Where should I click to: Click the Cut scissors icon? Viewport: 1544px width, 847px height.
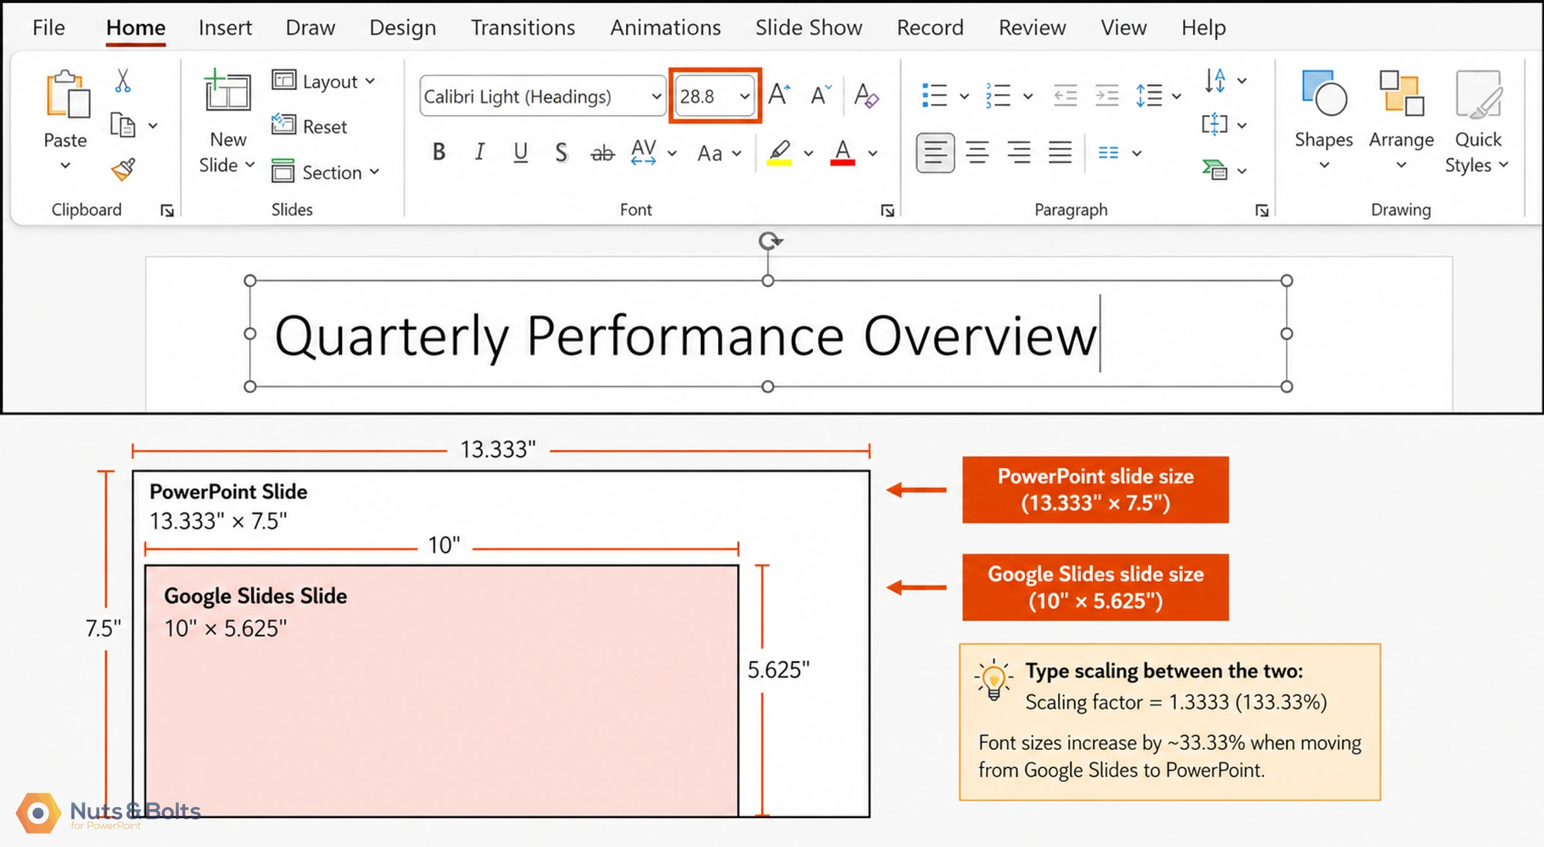pos(122,81)
